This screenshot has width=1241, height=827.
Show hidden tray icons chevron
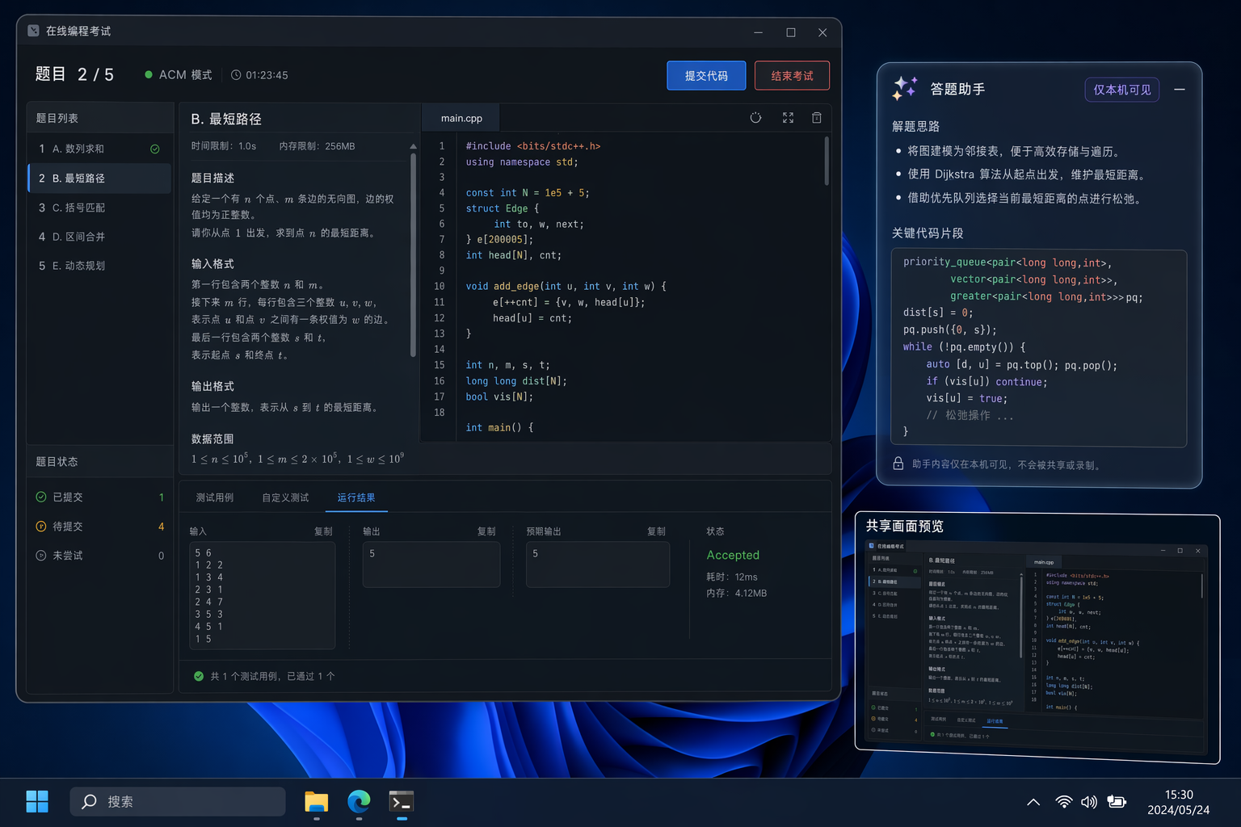[x=1033, y=802]
